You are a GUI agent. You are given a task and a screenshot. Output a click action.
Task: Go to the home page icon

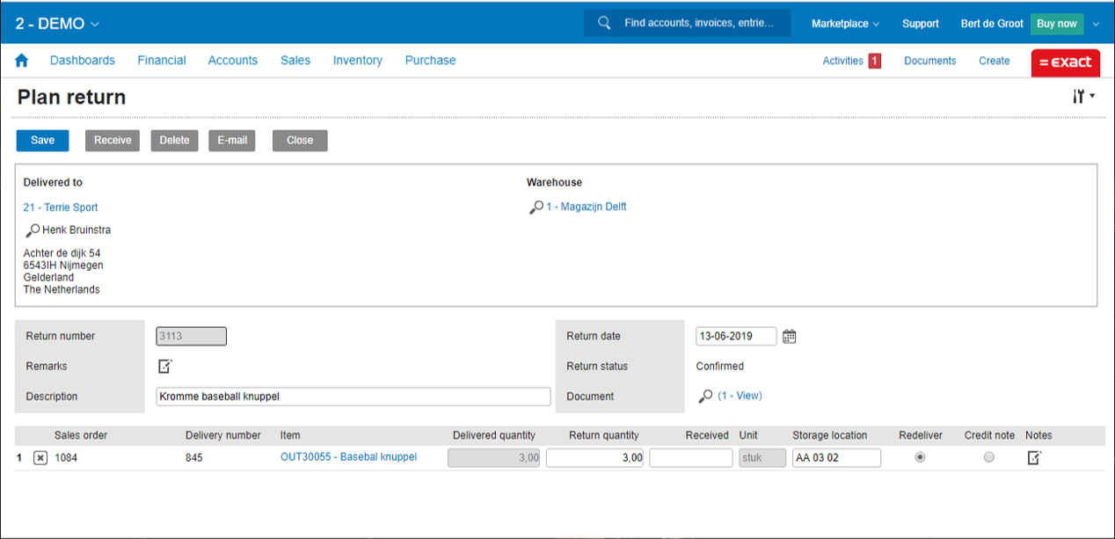pos(22,61)
